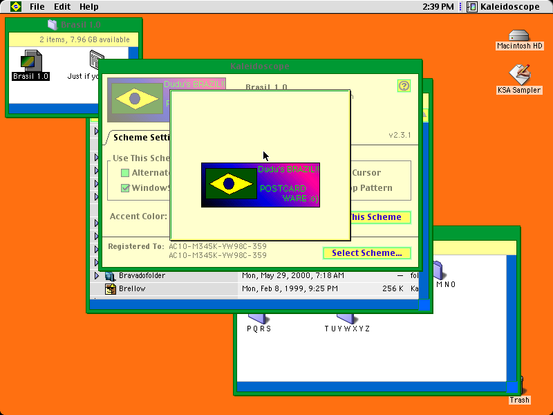Select the P Q R S folder icon

point(259,318)
